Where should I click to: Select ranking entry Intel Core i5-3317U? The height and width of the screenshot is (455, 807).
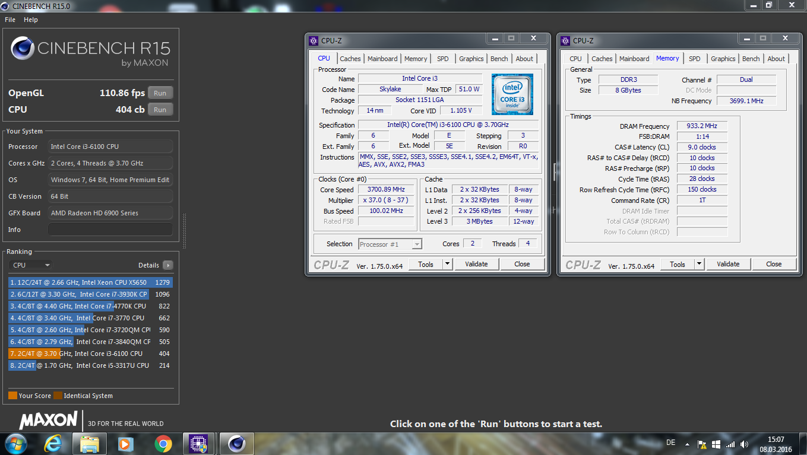tap(90, 365)
